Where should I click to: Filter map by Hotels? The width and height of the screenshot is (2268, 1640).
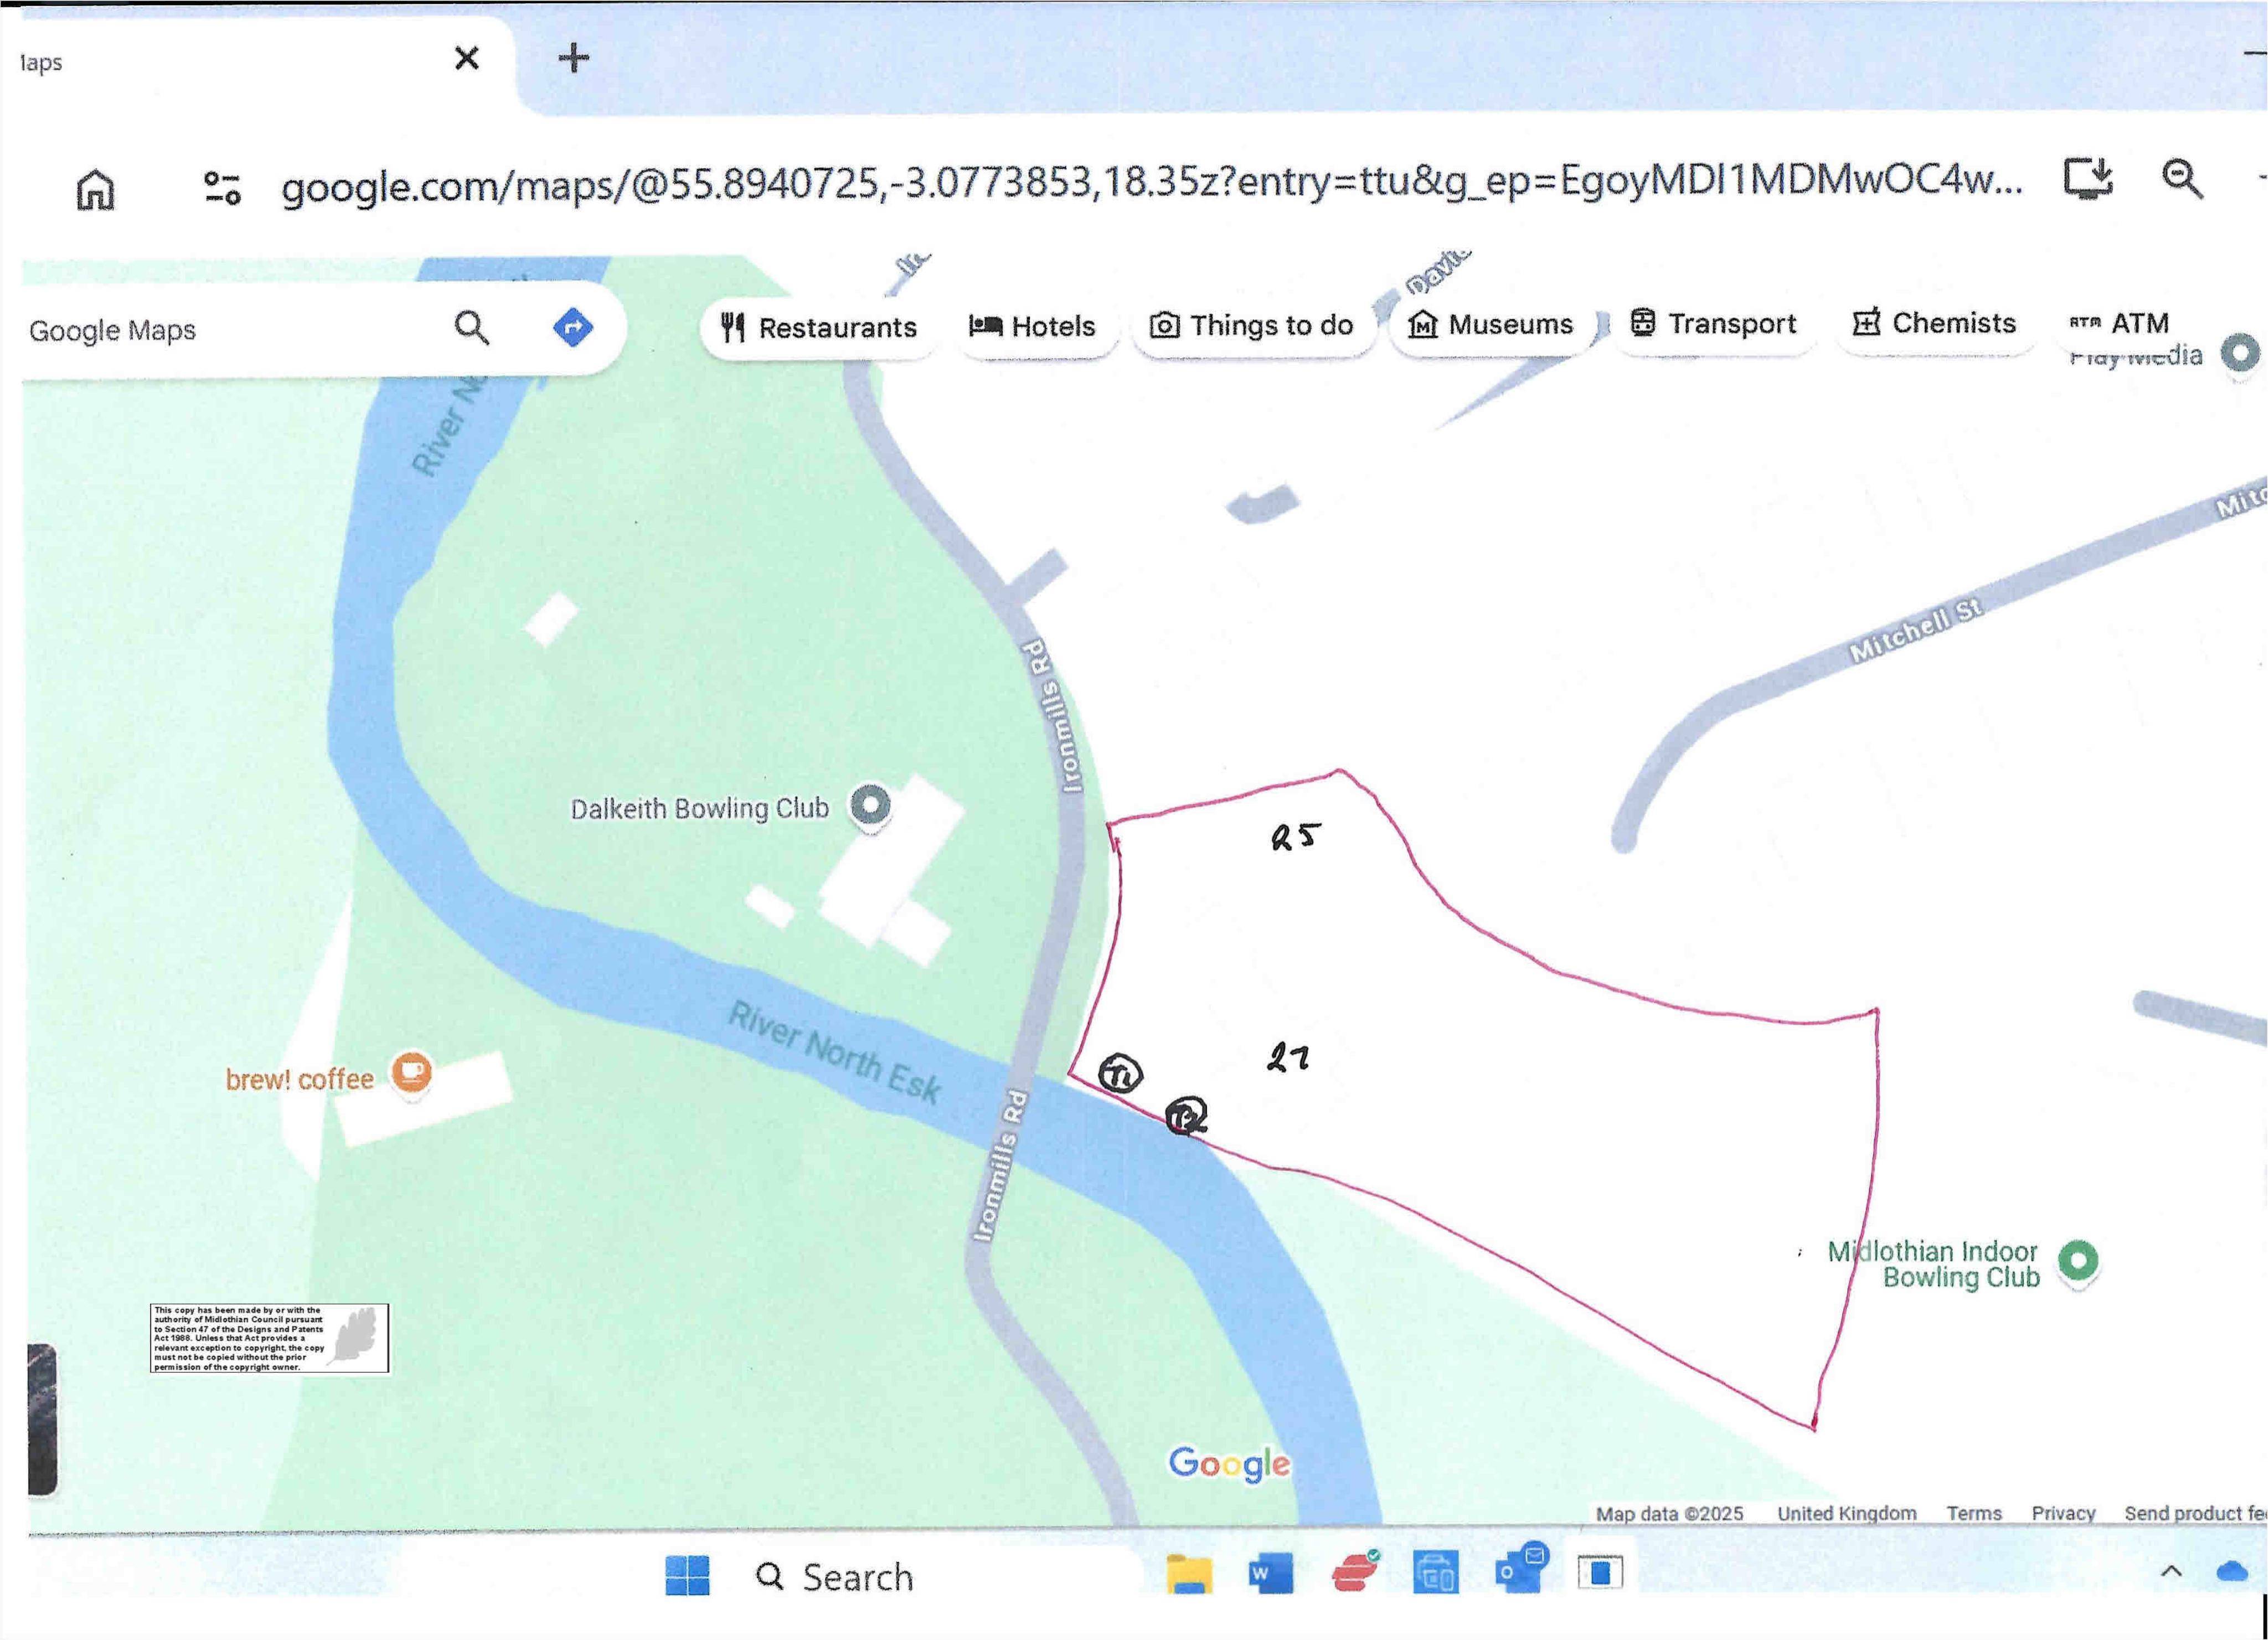click(x=1033, y=326)
